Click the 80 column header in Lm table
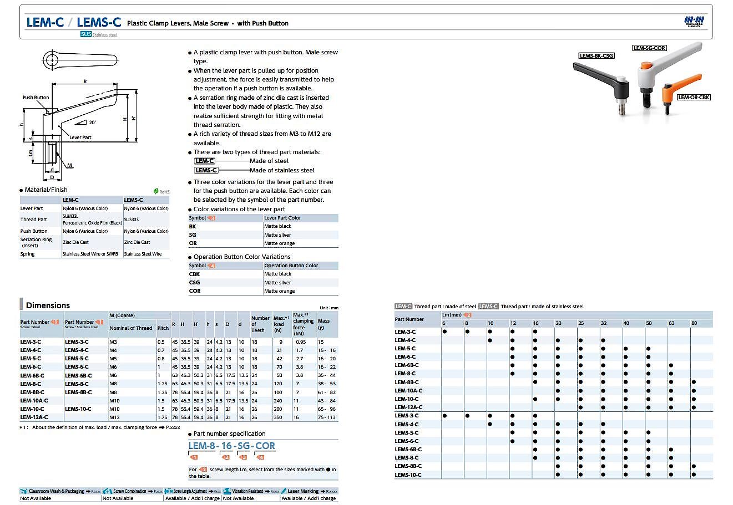Image resolution: width=733 pixels, height=505 pixels. coord(694,323)
